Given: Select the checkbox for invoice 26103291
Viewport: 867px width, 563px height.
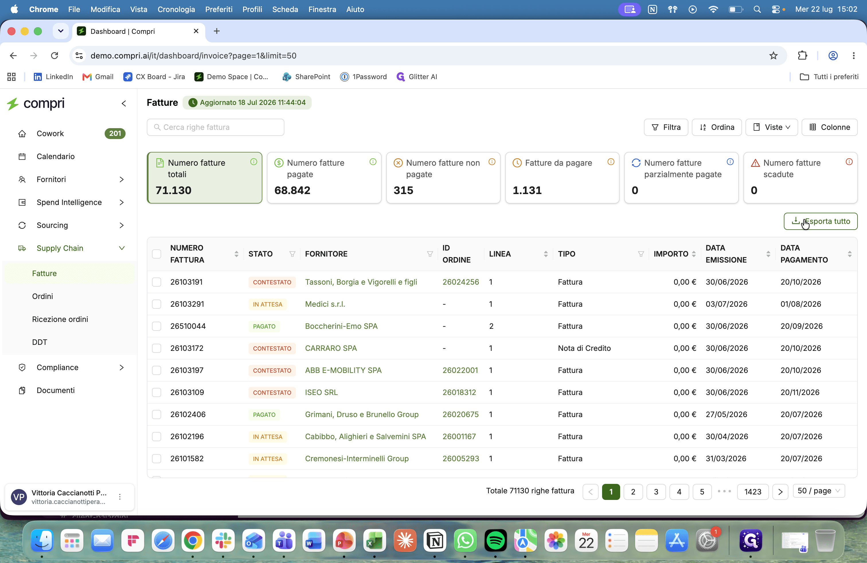Looking at the screenshot, I should click(157, 304).
